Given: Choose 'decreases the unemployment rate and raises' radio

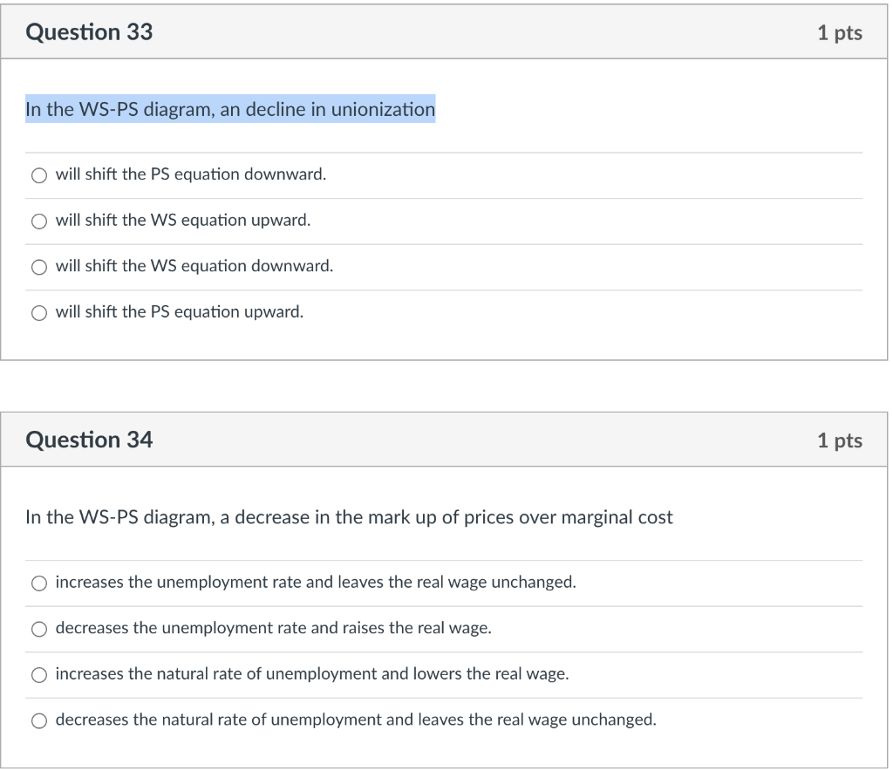Looking at the screenshot, I should point(38,629).
